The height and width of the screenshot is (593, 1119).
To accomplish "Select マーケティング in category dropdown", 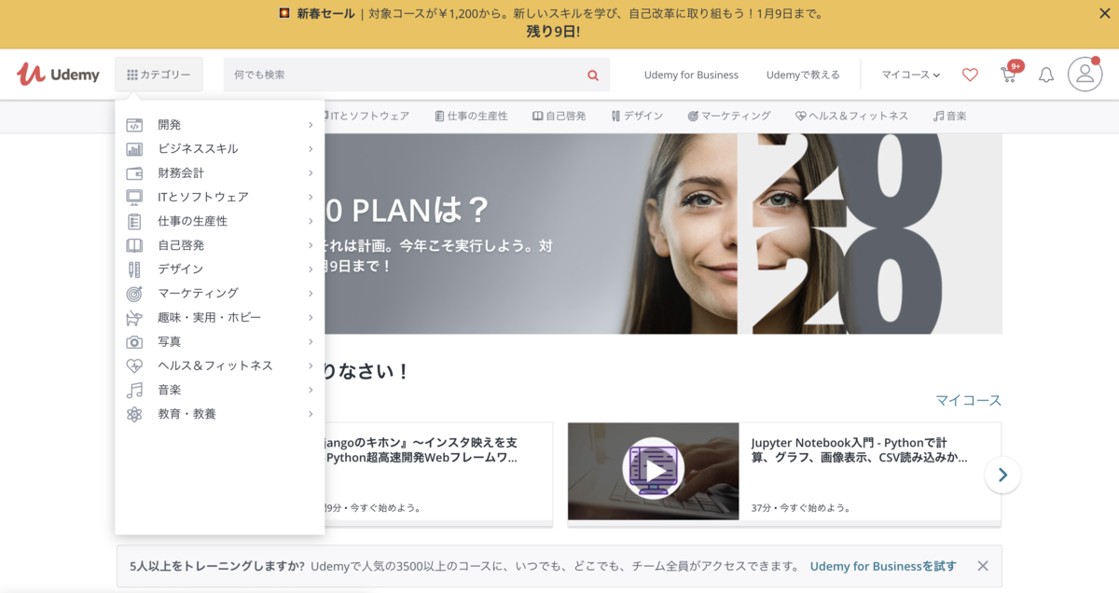I will point(198,293).
